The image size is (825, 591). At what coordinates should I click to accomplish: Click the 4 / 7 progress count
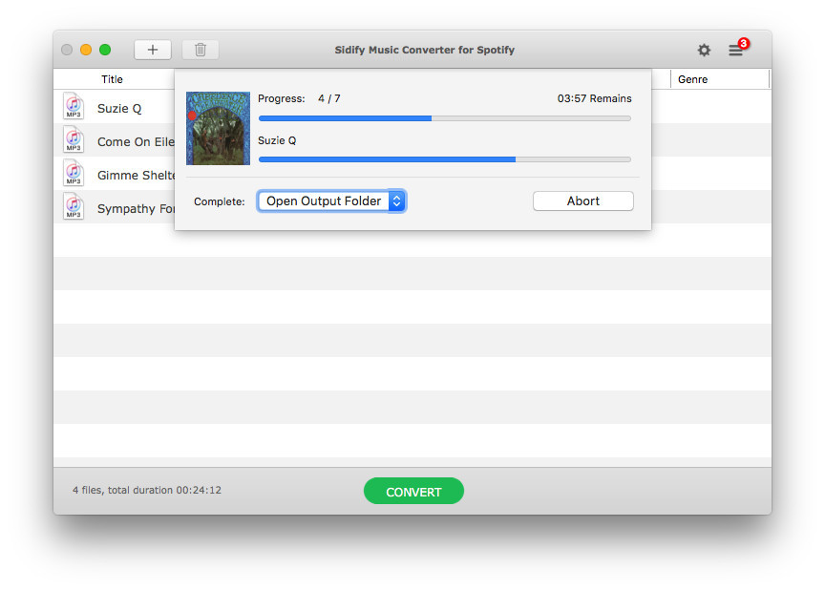click(x=328, y=98)
